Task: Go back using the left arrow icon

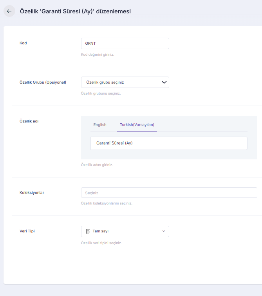Action: [9, 11]
